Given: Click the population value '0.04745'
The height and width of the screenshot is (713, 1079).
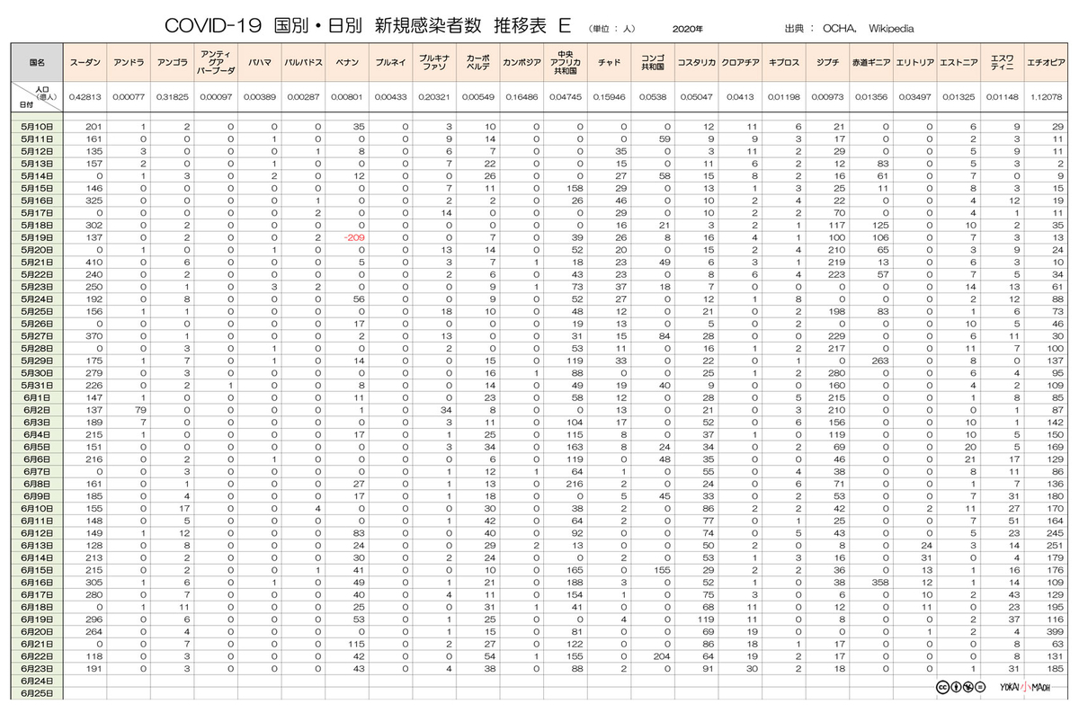Looking at the screenshot, I should pos(566,96).
